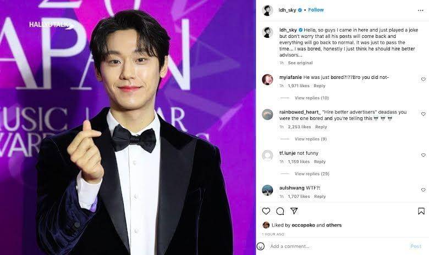Open ldh_sky profile picture in header

coord(267,10)
